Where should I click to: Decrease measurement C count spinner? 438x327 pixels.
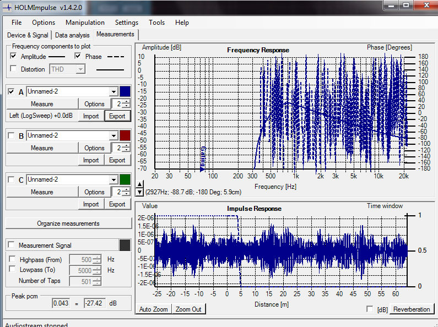[127, 194]
